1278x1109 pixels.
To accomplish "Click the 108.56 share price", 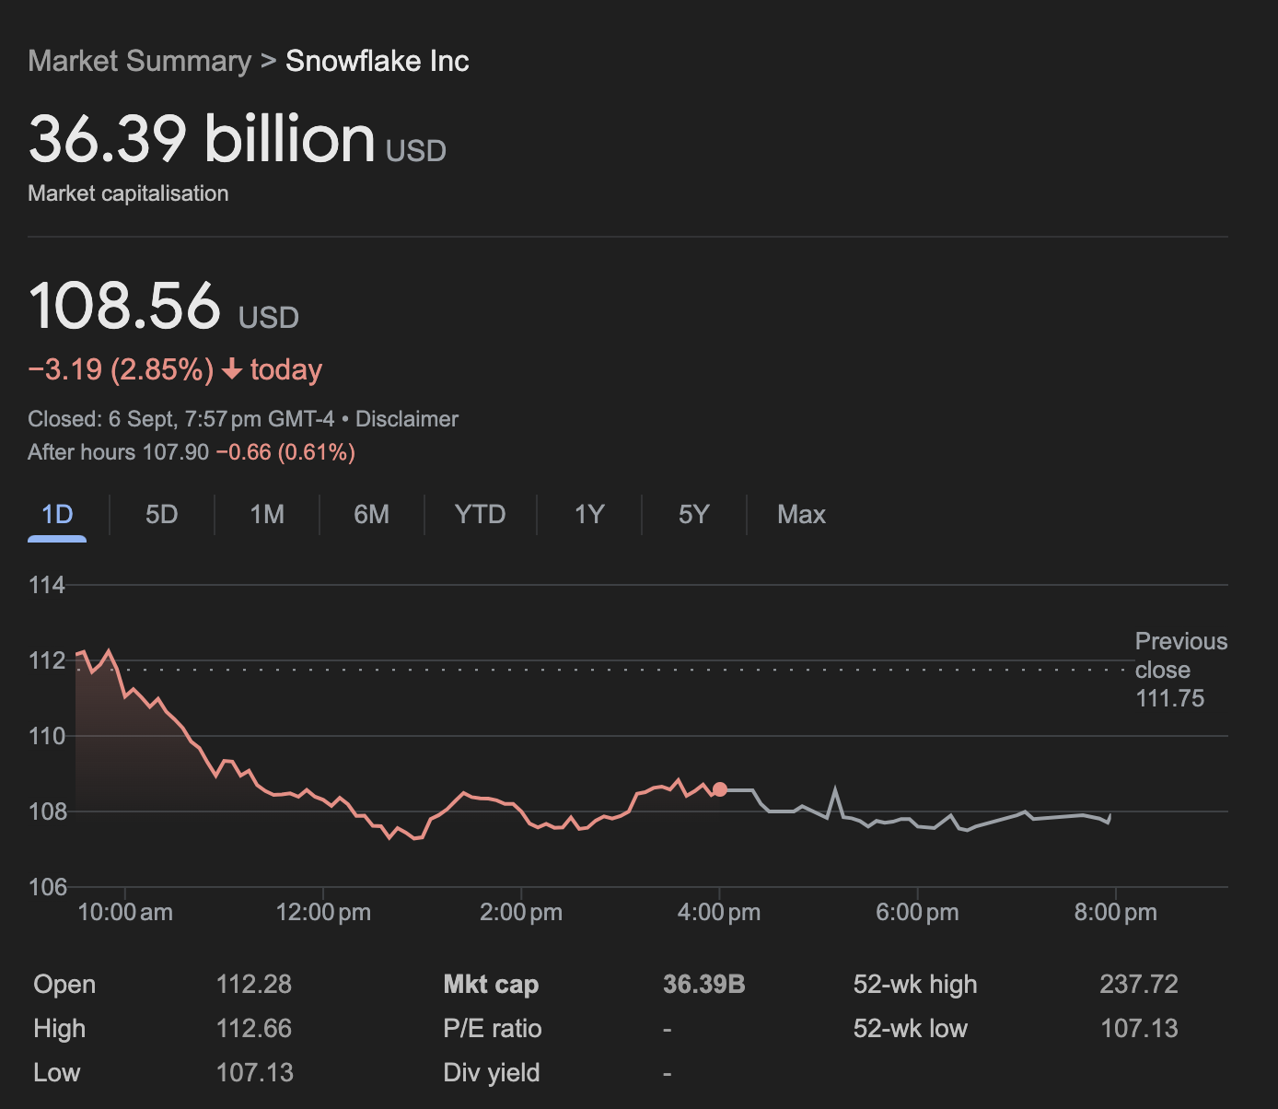I will [124, 306].
